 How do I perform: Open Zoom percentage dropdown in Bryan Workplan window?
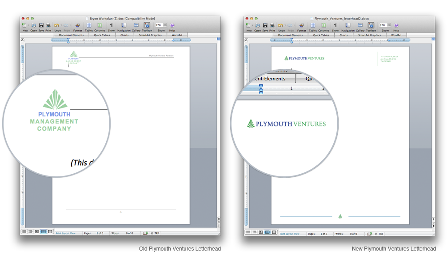tap(165, 25)
